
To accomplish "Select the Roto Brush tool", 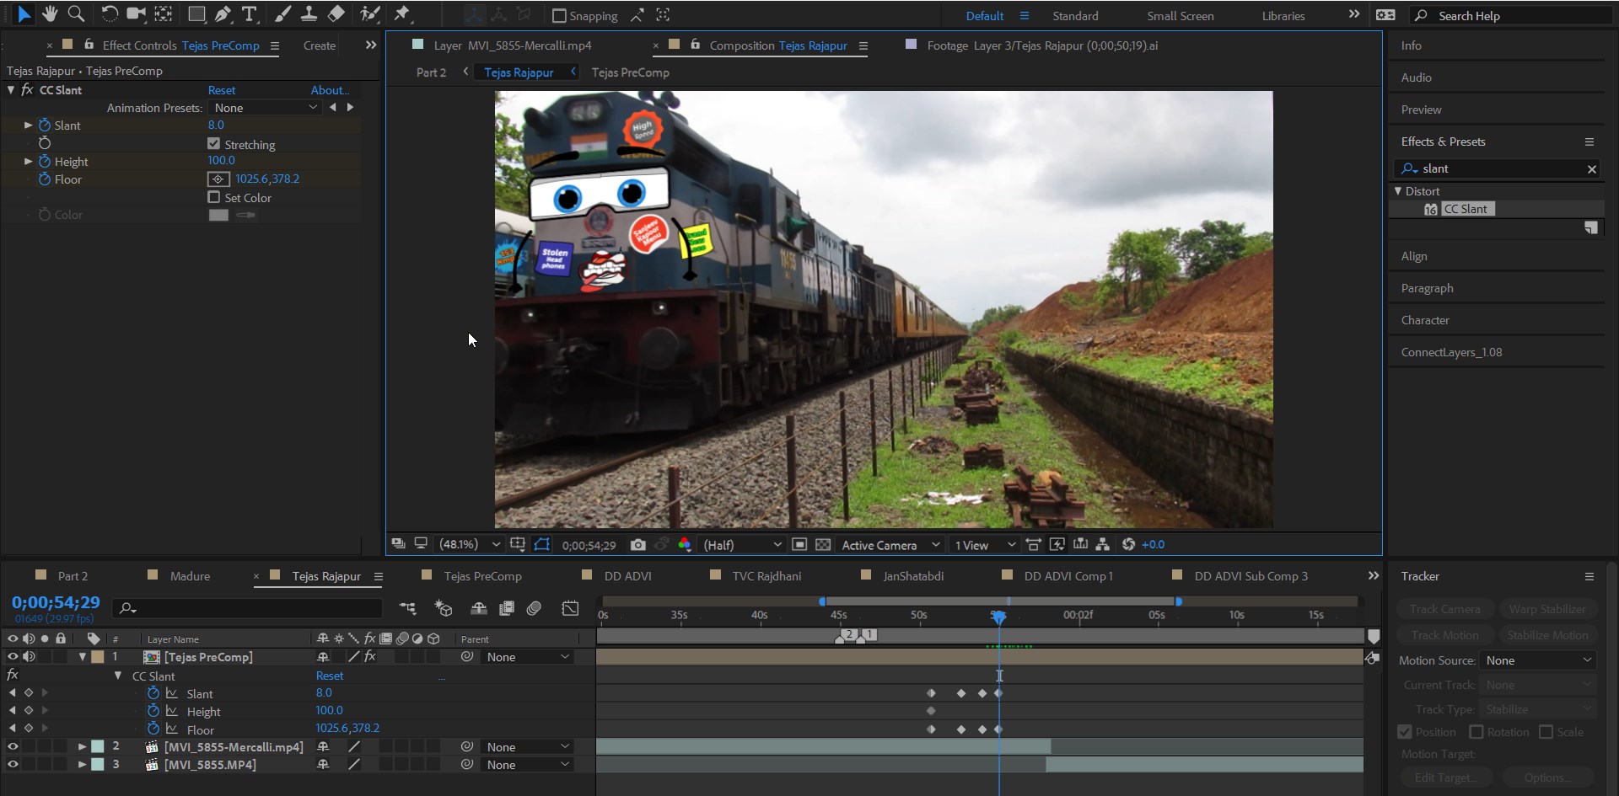I will coord(369,13).
